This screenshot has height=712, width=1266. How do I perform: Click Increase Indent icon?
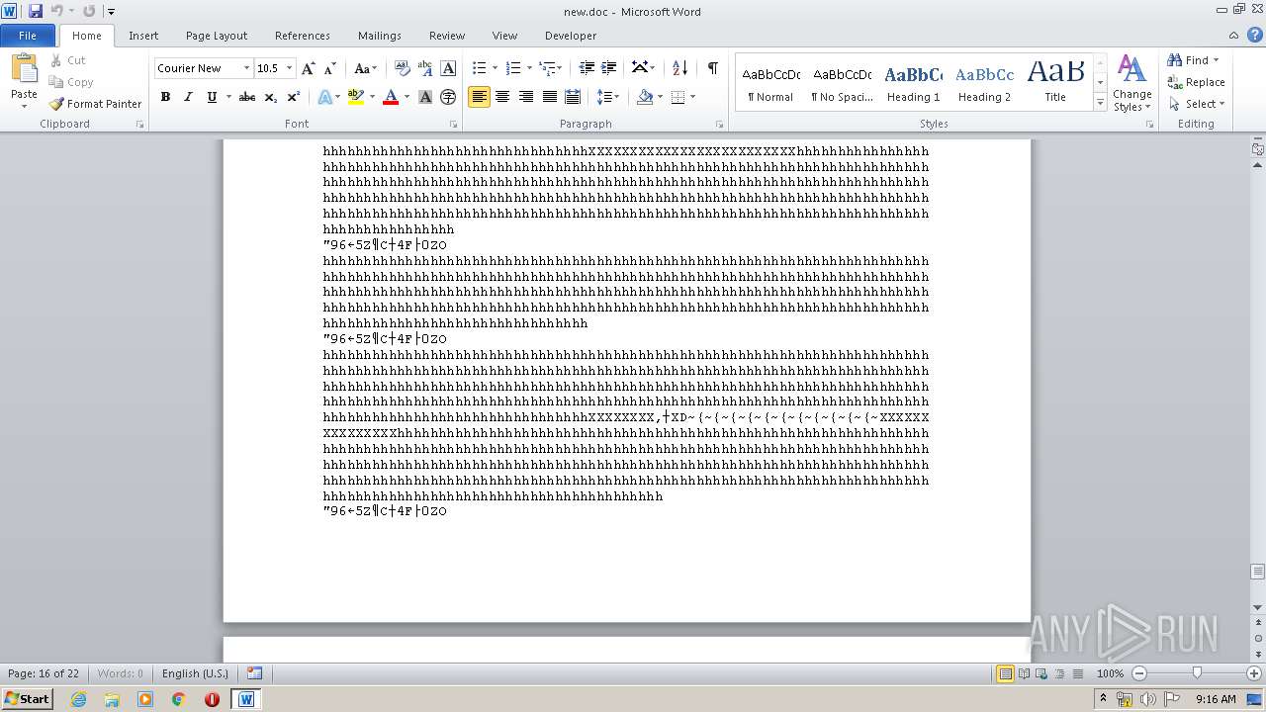click(x=609, y=68)
